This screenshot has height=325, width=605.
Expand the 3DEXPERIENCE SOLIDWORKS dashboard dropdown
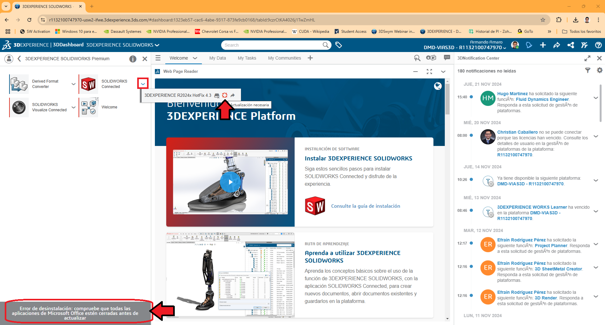tap(157, 45)
